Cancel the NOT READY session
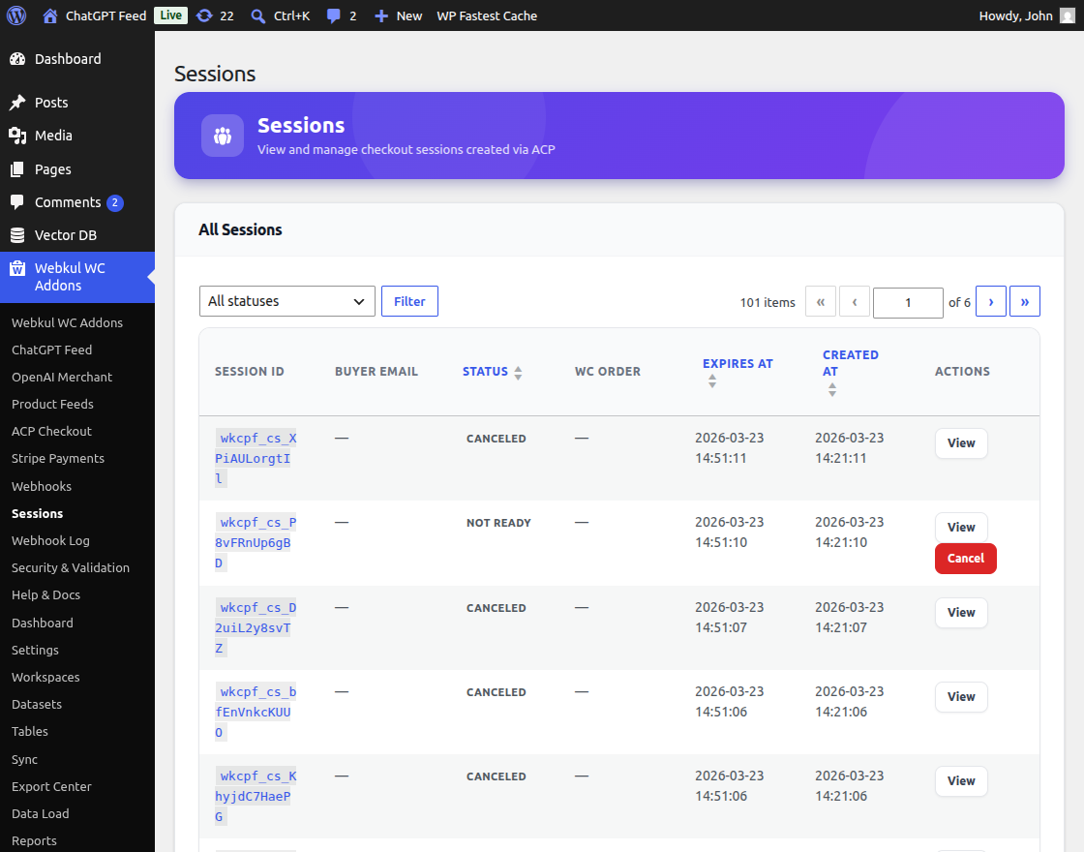Image resolution: width=1084 pixels, height=852 pixels. (x=965, y=559)
